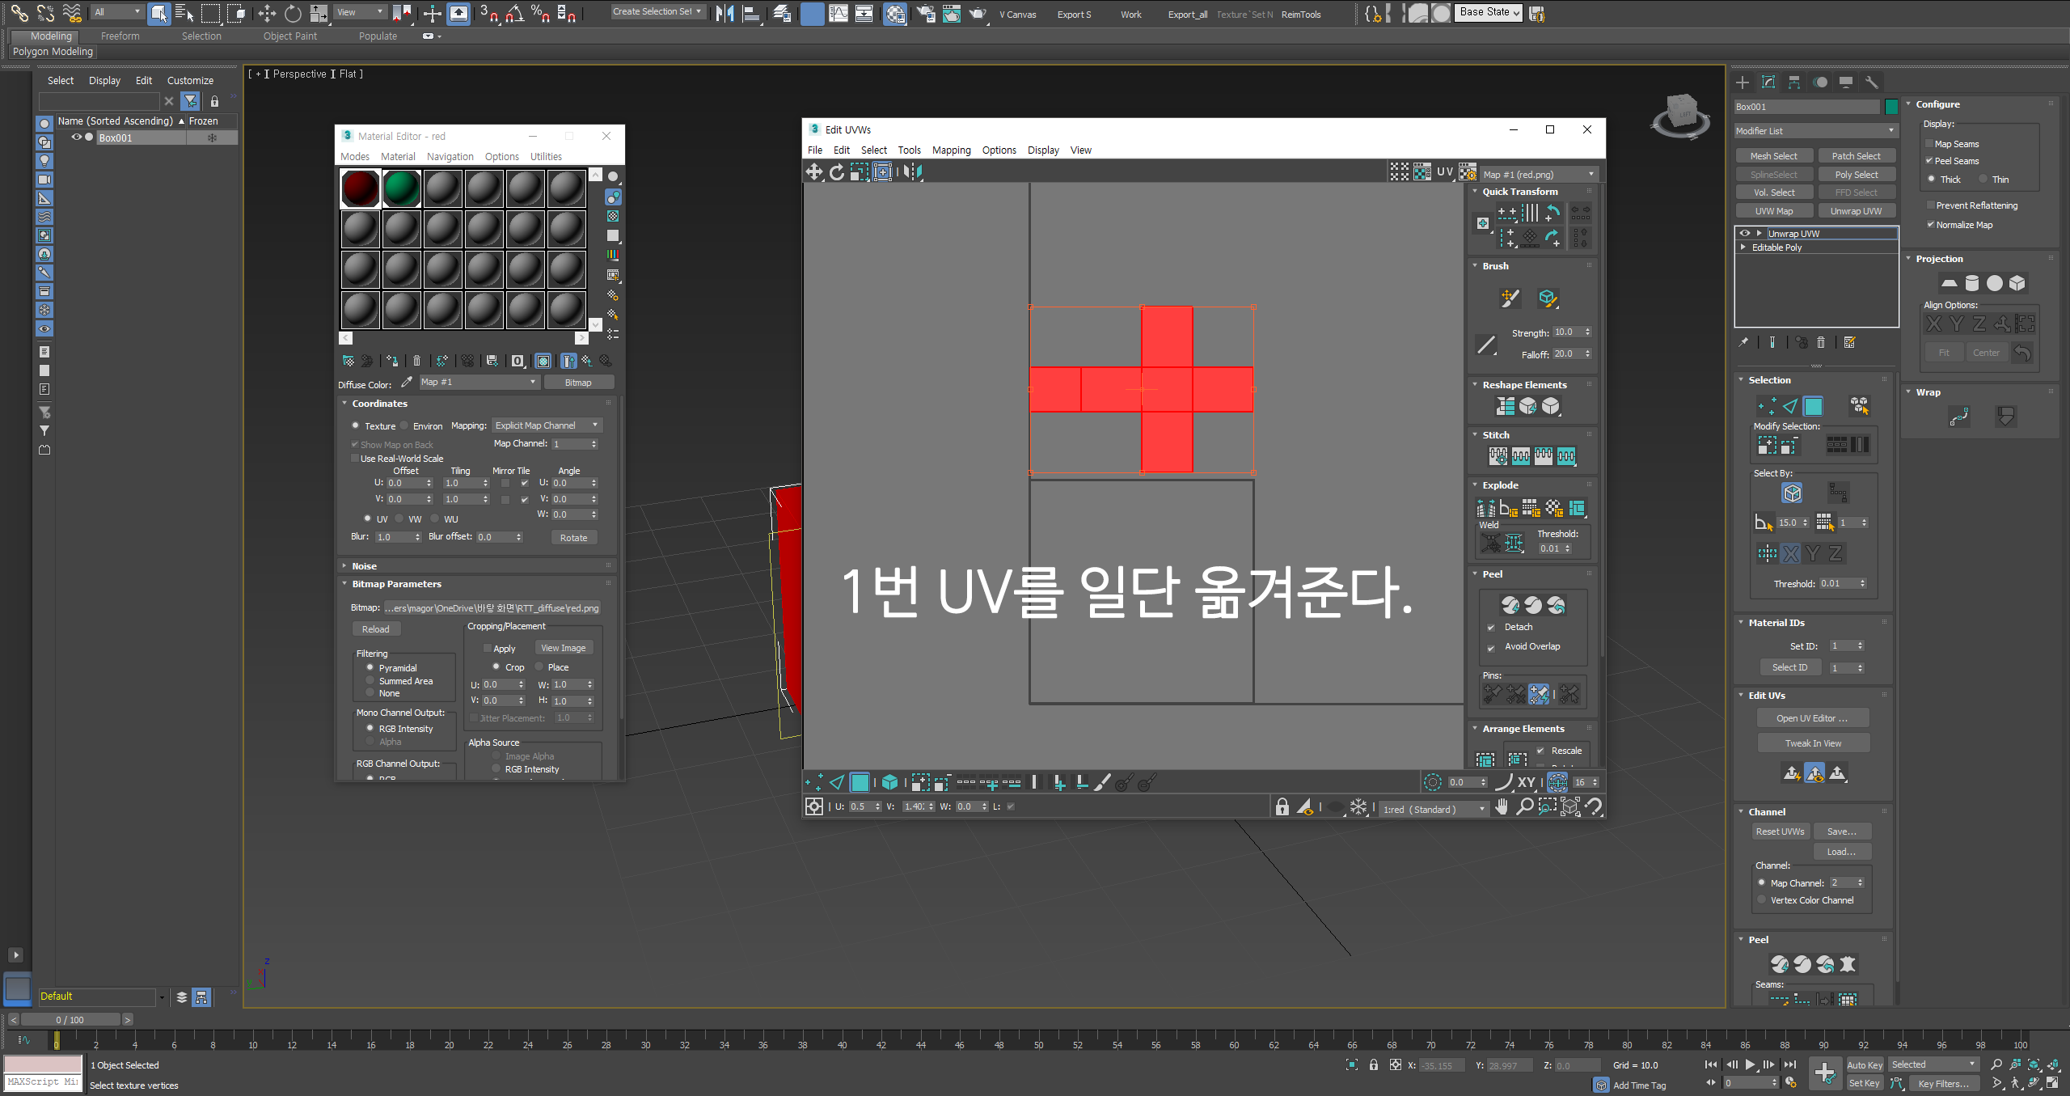This screenshot has height=1096, width=2070.
Task: Expand the Noise rollout
Action: tap(364, 566)
